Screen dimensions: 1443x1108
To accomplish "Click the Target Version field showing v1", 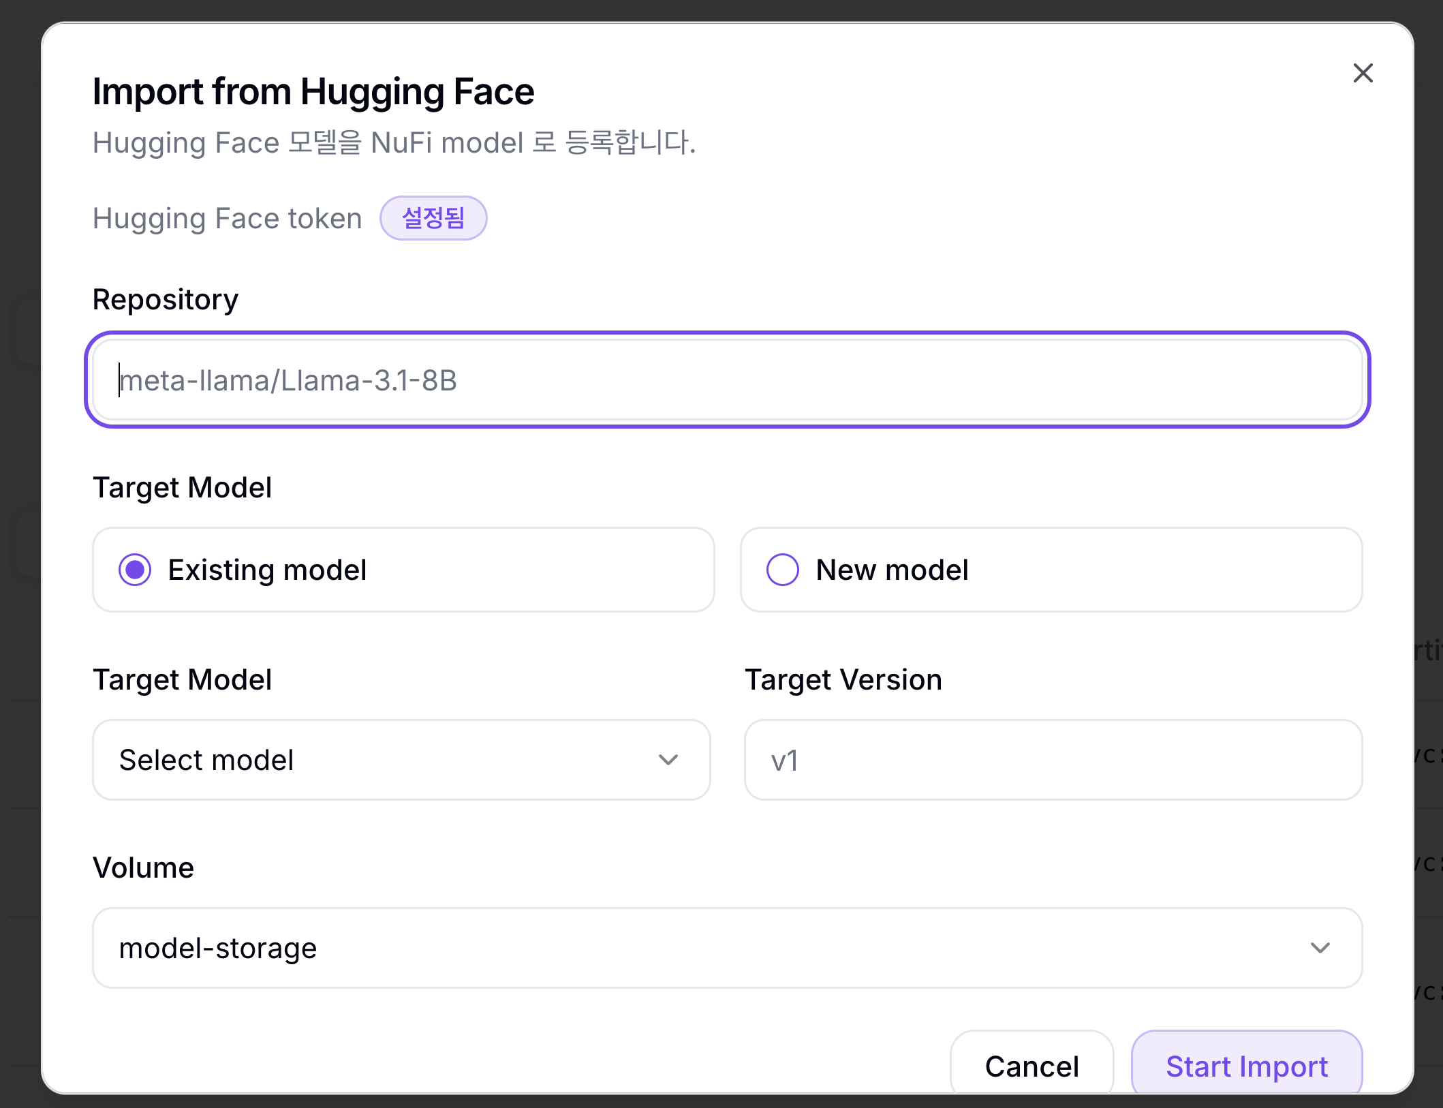I will click(x=1053, y=760).
